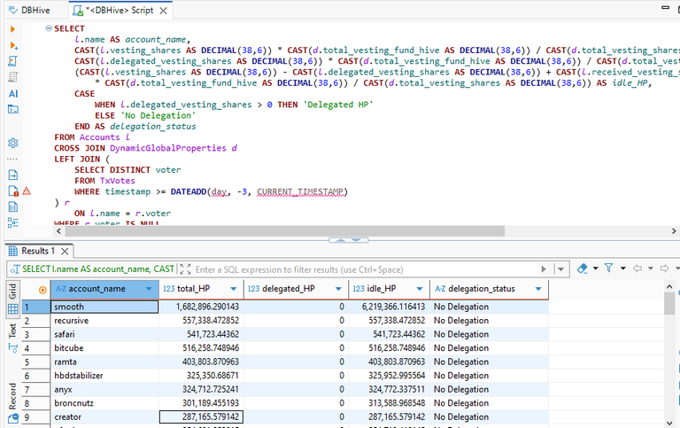Click the panel divider collapse handle arrows

coord(349,240)
